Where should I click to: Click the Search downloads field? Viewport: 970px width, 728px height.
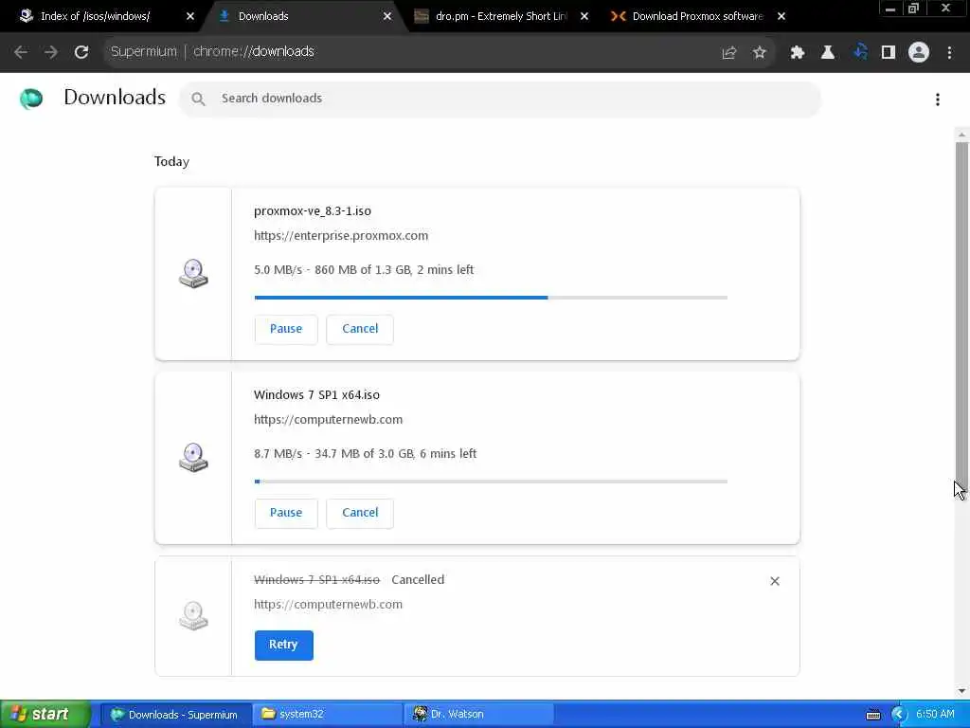coord(500,99)
